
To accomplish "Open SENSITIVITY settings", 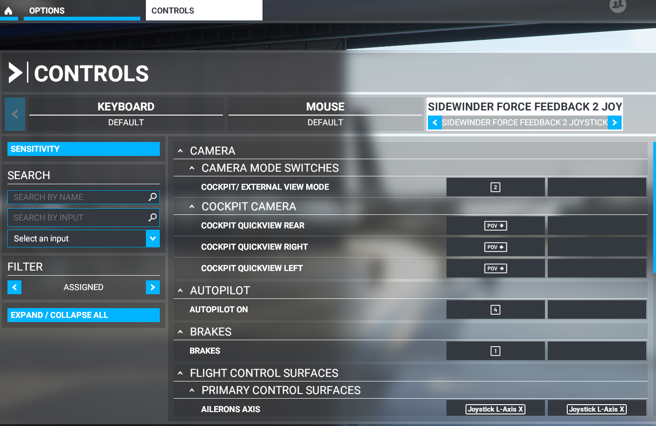I will (x=84, y=149).
